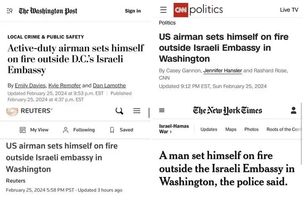Click the Reuters logo
The image size is (303, 203).
(29, 111)
